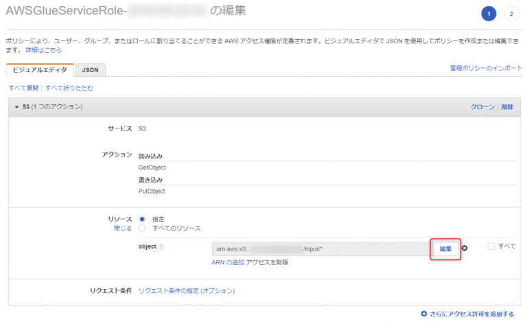Screen dimensions: 527x324
Task: Open the 詳細はこちら link
Action: click(x=44, y=50)
